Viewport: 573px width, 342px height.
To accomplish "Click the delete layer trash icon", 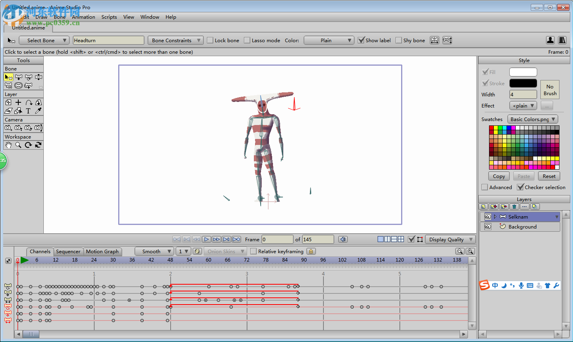I will coord(514,207).
